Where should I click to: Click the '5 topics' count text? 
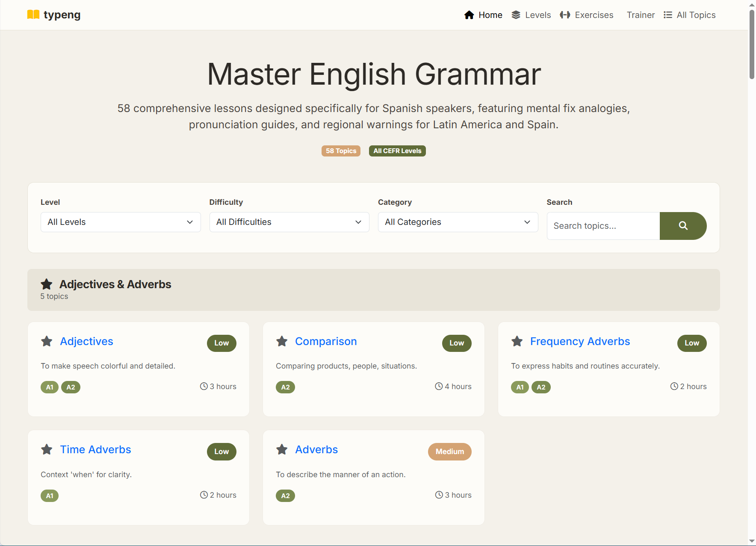coord(54,296)
